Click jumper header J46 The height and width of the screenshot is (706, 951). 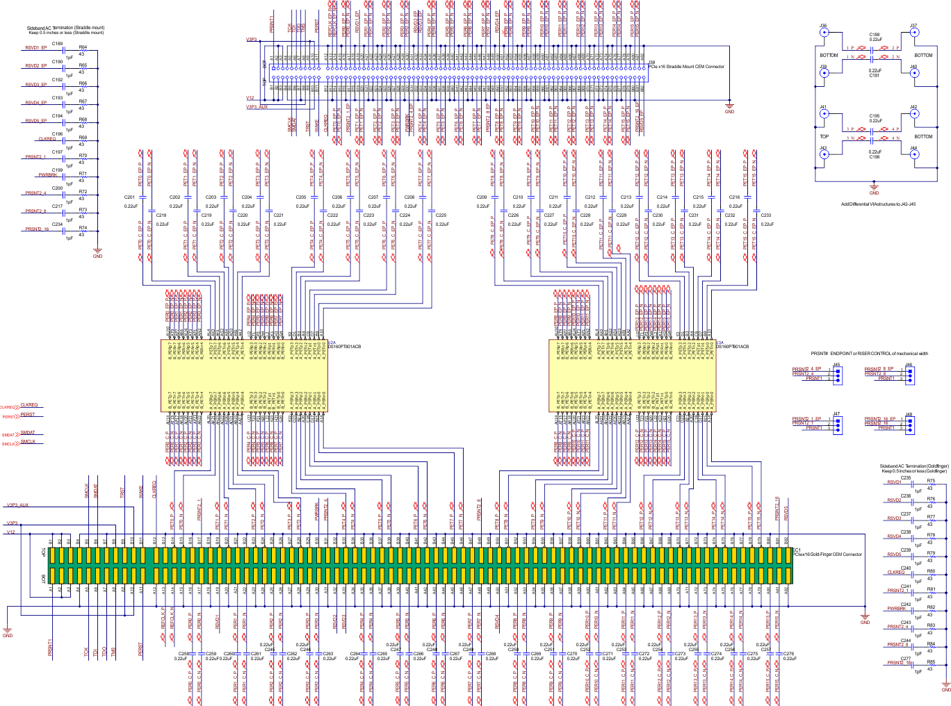tap(909, 375)
